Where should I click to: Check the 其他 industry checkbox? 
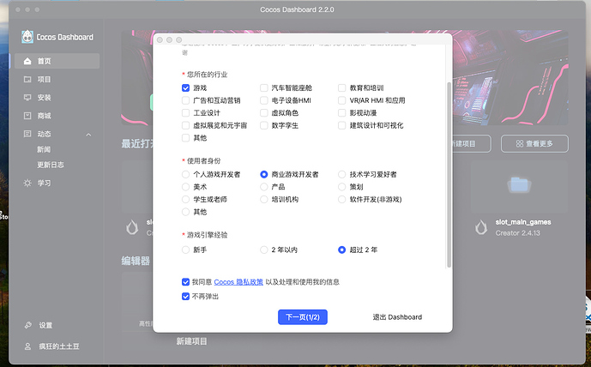(x=185, y=137)
